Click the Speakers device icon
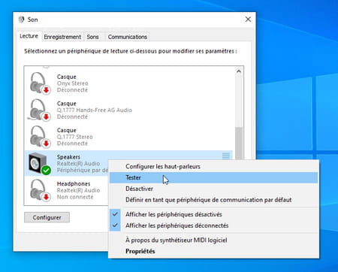 (40, 164)
